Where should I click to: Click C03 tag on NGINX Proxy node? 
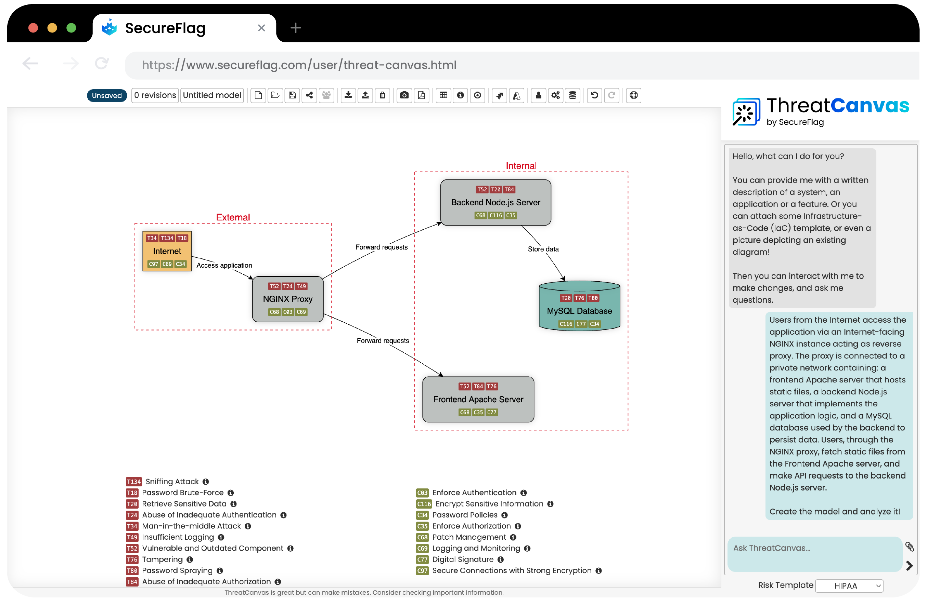pyautogui.click(x=288, y=312)
